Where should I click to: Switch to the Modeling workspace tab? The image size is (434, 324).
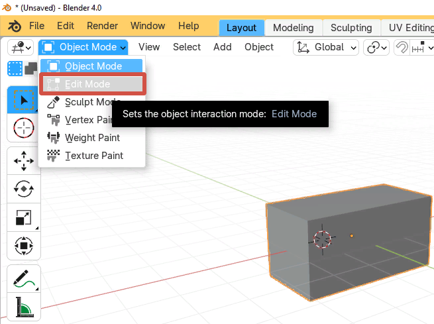click(x=294, y=28)
